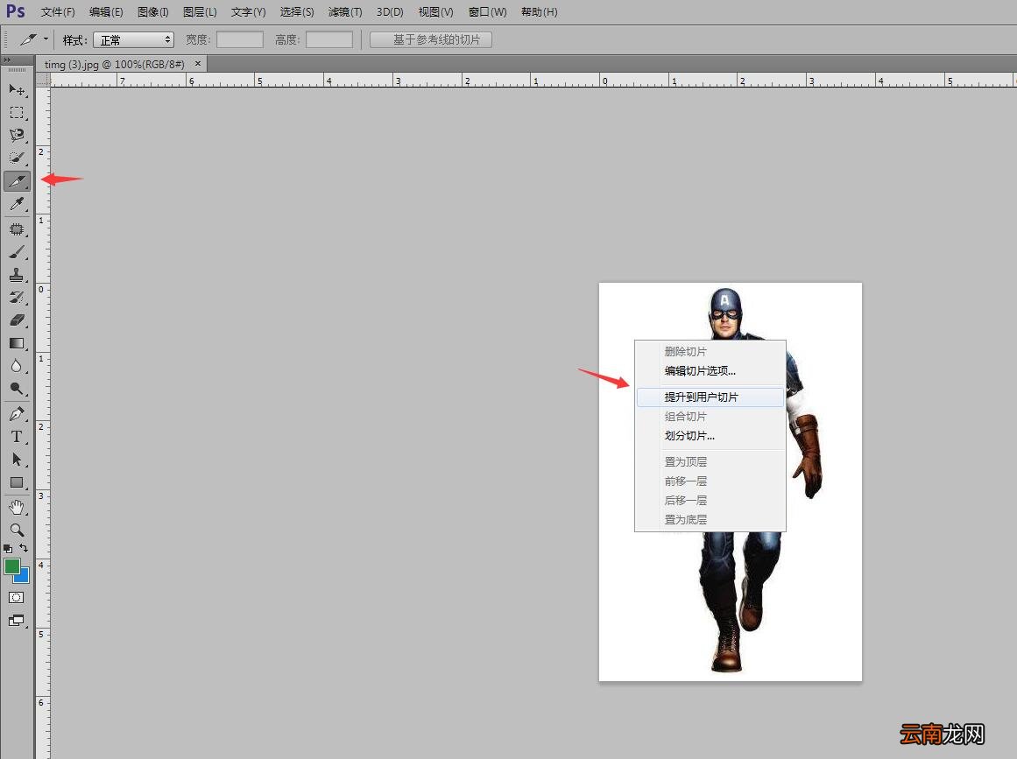This screenshot has width=1017, height=759.
Task: Select the Path Selection tool
Action: [17, 460]
